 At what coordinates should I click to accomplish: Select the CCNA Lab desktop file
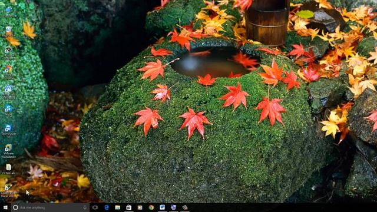[8, 169]
